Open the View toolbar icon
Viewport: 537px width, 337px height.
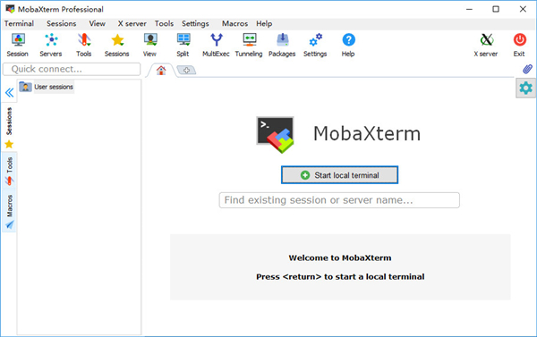pyautogui.click(x=150, y=45)
